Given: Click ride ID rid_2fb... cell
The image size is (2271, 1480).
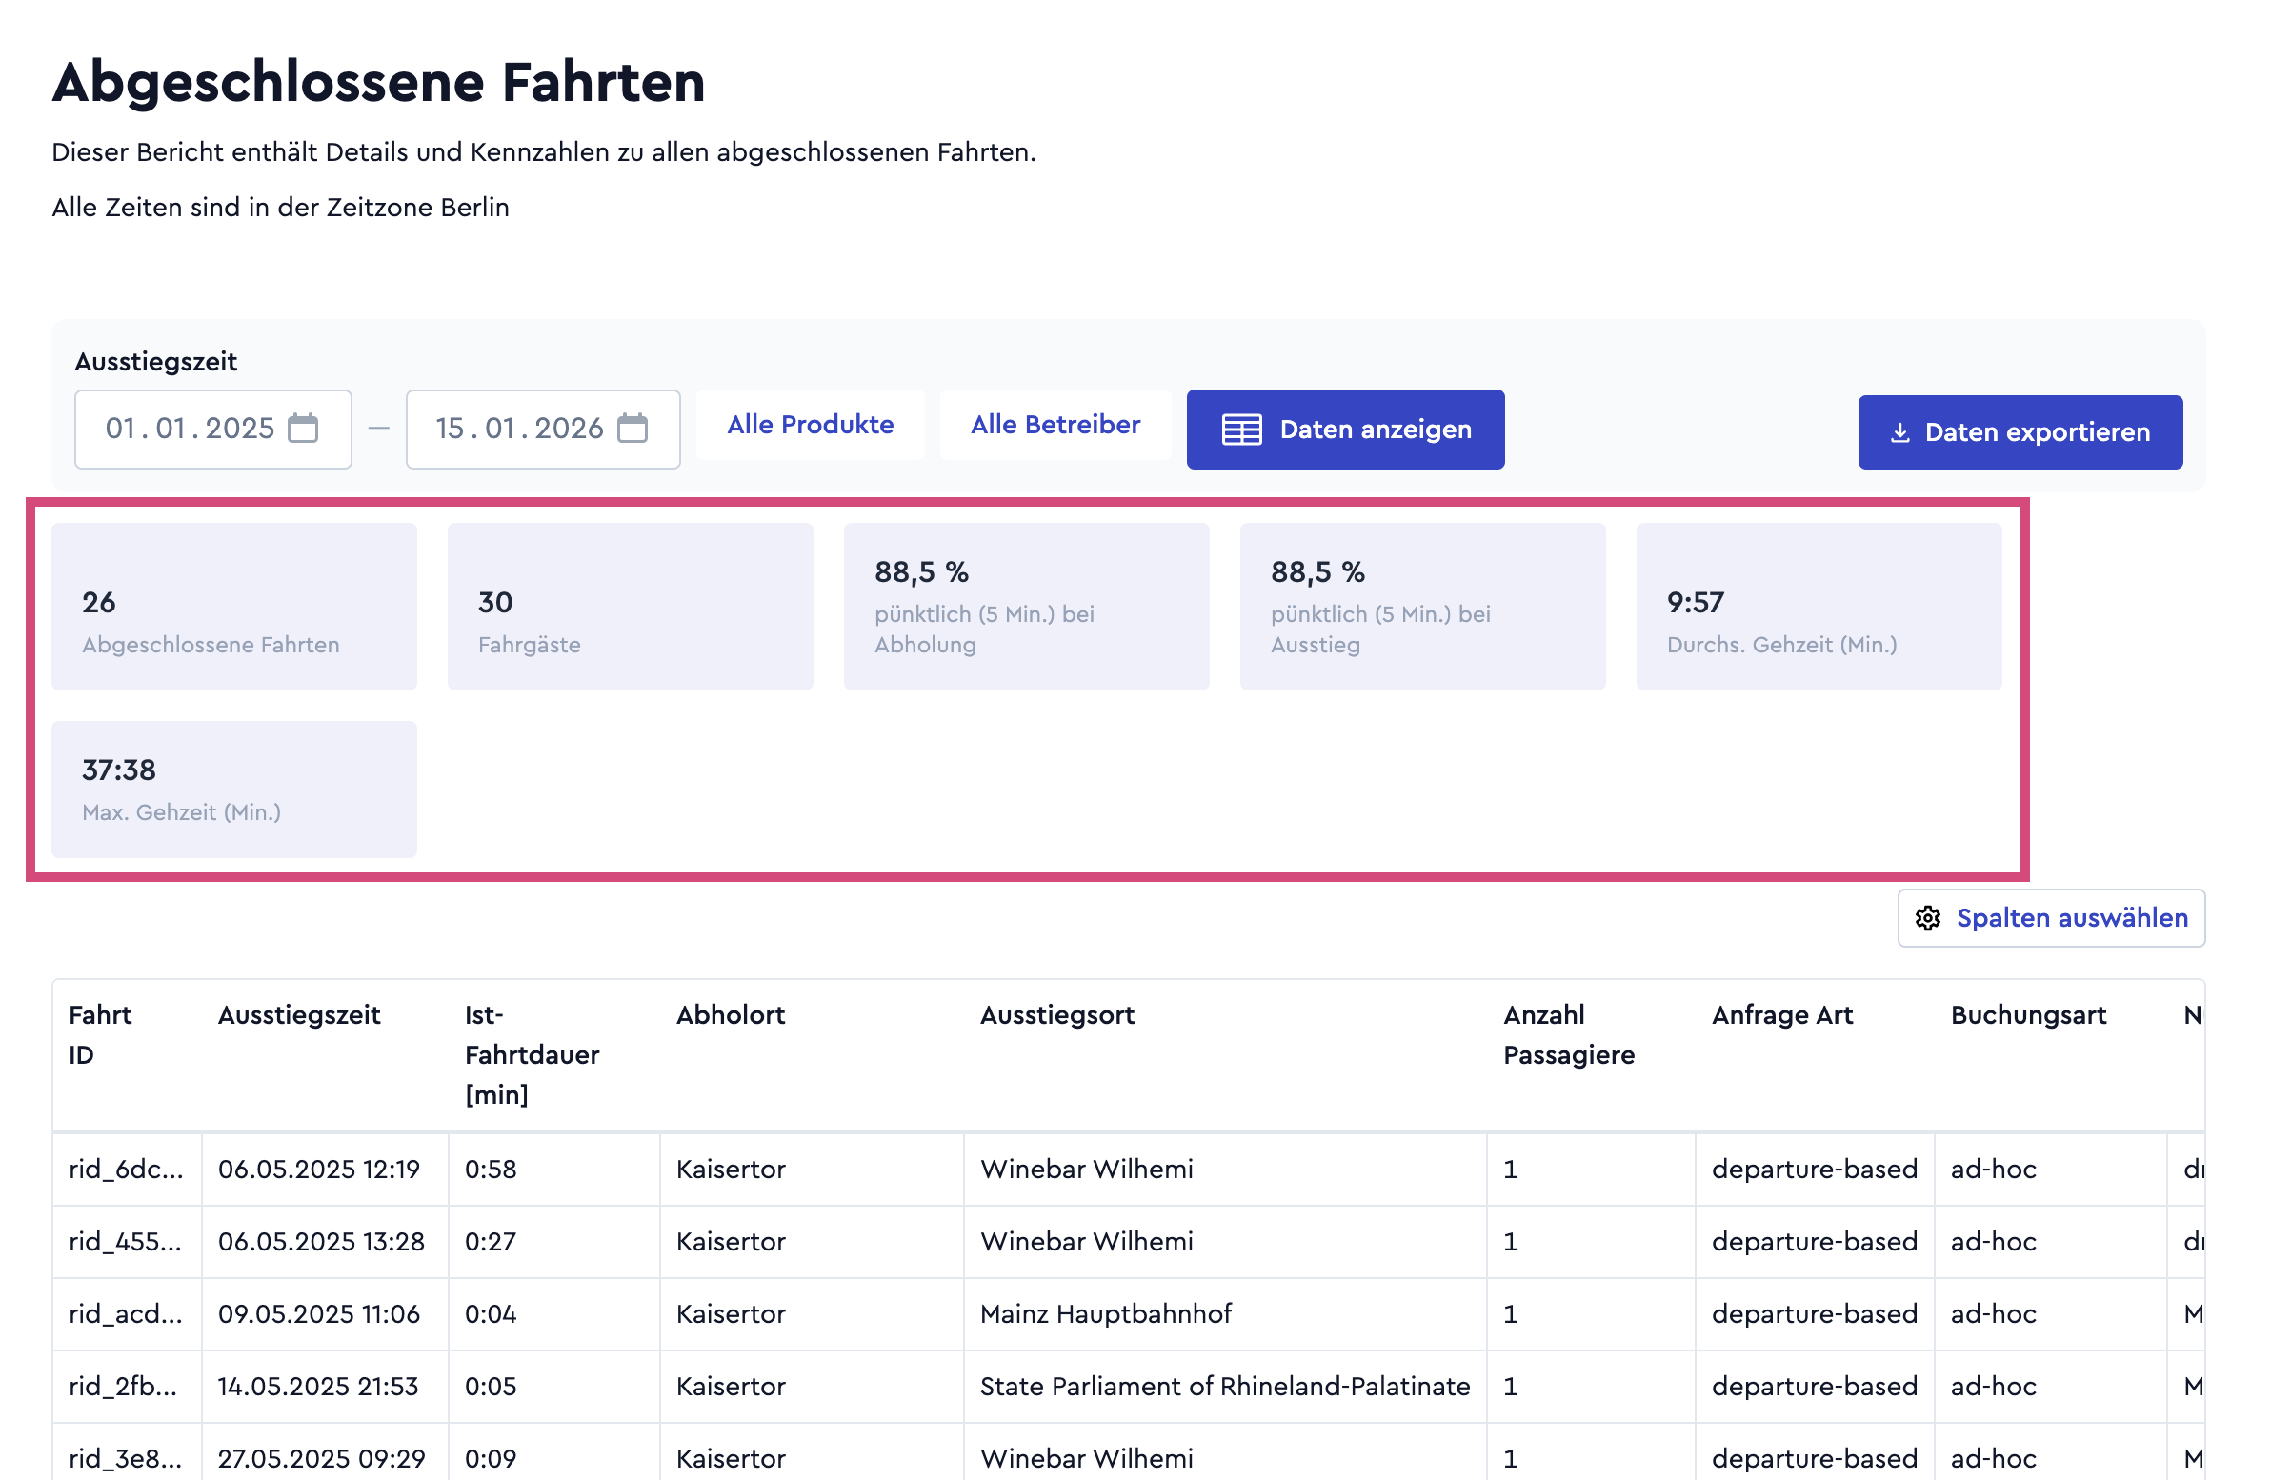Looking at the screenshot, I should coord(127,1387).
